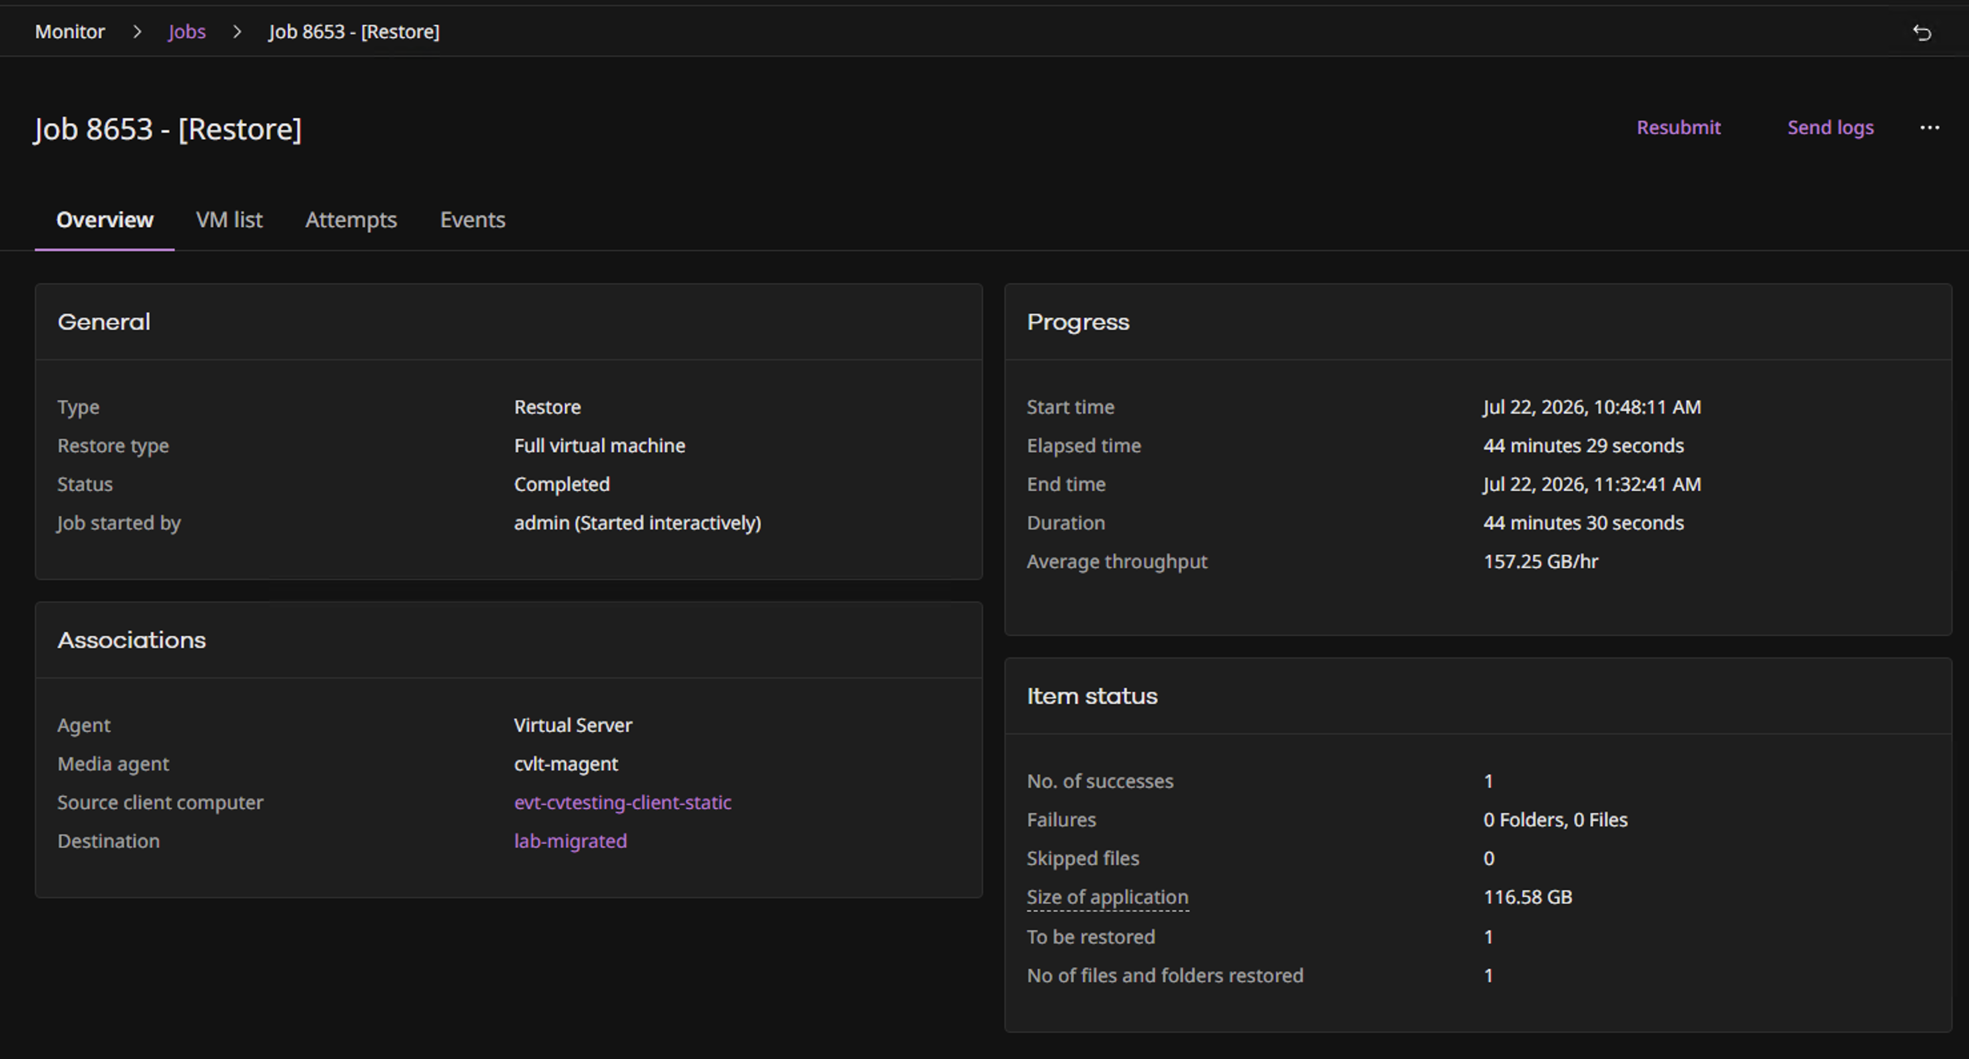Click the Virtual Server agent value
Image resolution: width=1969 pixels, height=1059 pixels.
[x=572, y=725]
